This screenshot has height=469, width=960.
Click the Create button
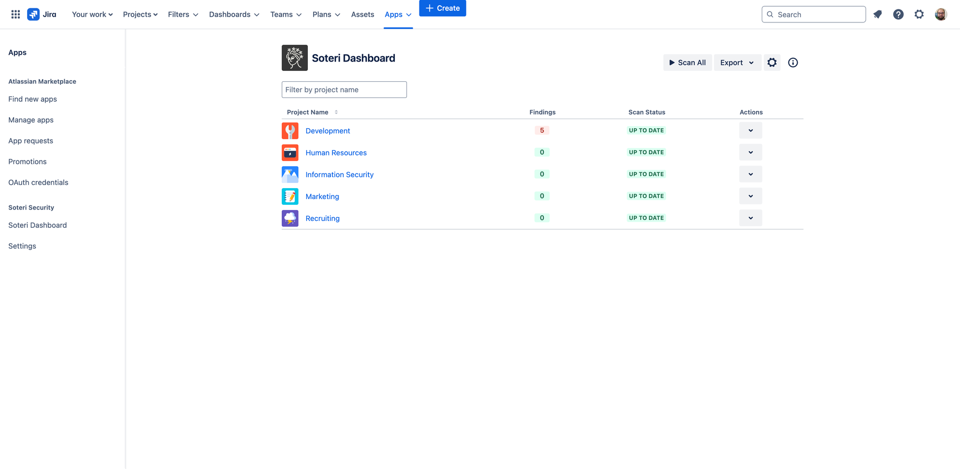(x=442, y=8)
